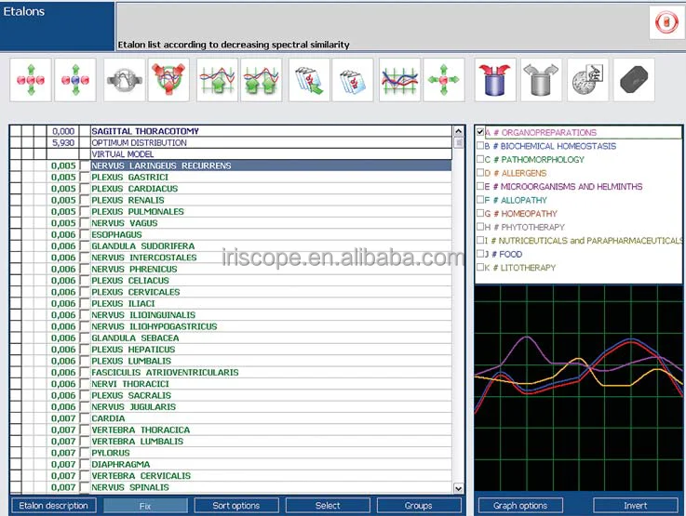Click the gray balance scales toolbar icon

[122, 81]
